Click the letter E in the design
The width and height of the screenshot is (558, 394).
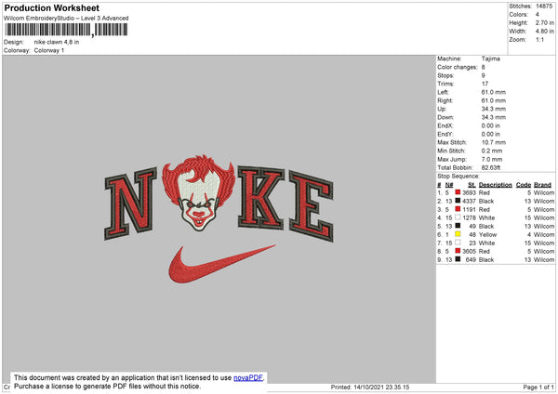point(312,205)
